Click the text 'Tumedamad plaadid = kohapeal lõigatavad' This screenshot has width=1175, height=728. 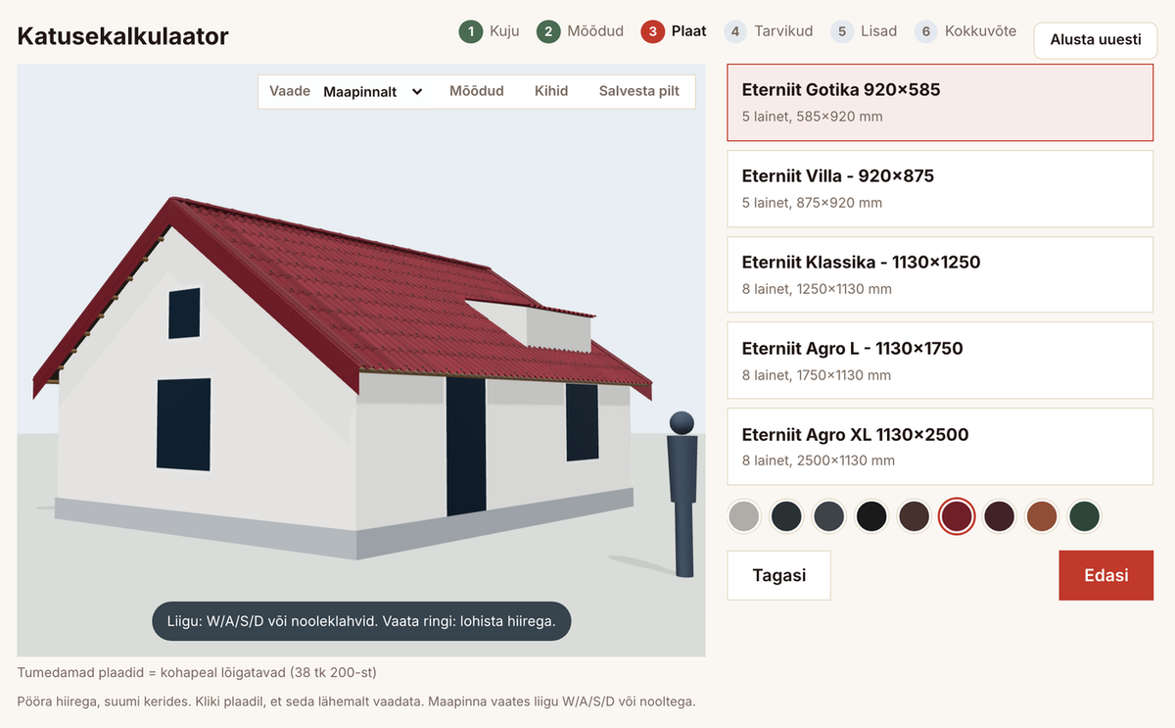click(152, 673)
